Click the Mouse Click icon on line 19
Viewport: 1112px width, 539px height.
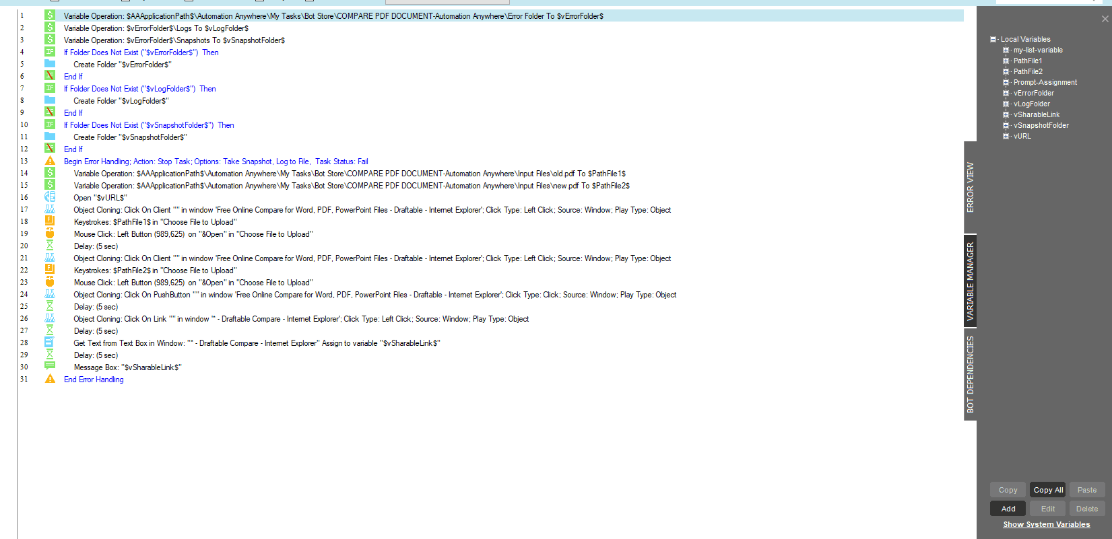(50, 233)
